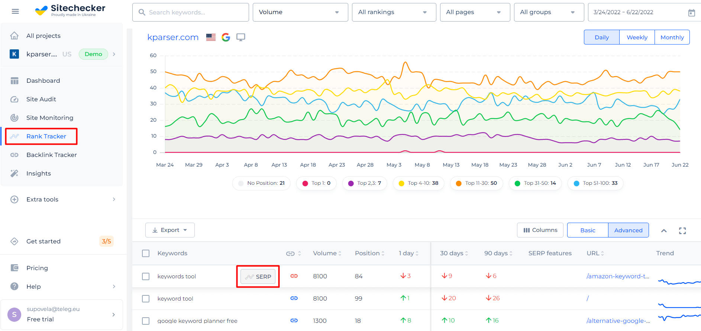
Task: Open the /alternative-google-... URL link
Action: point(618,321)
